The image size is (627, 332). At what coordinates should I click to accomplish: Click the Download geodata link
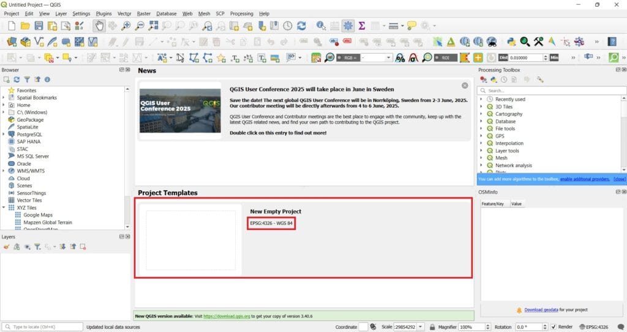(541, 309)
